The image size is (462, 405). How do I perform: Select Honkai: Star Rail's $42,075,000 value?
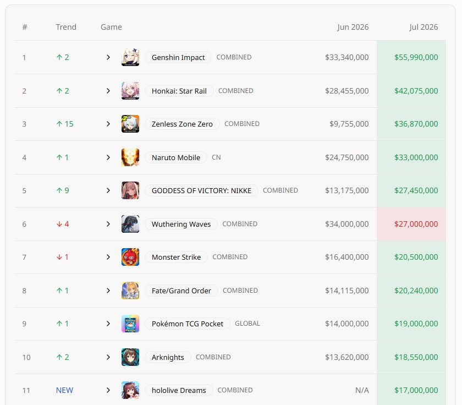pyautogui.click(x=416, y=91)
